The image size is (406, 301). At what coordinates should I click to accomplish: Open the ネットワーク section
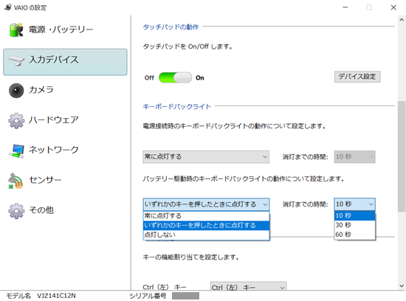click(x=65, y=150)
